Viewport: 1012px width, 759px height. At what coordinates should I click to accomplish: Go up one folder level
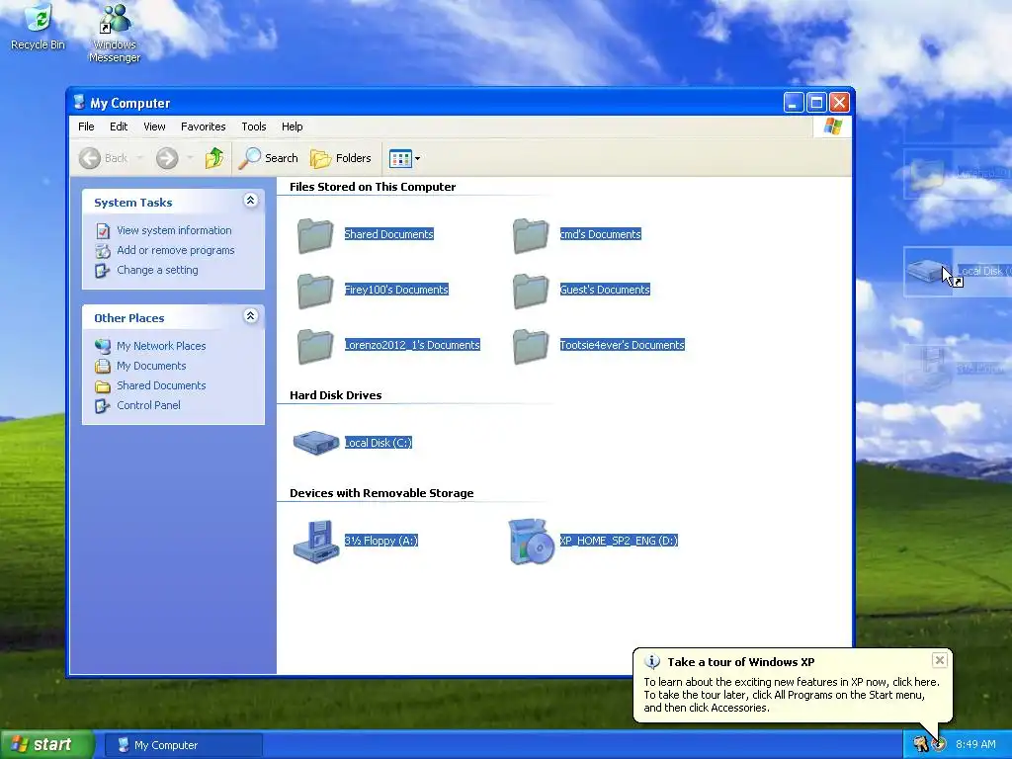214,158
